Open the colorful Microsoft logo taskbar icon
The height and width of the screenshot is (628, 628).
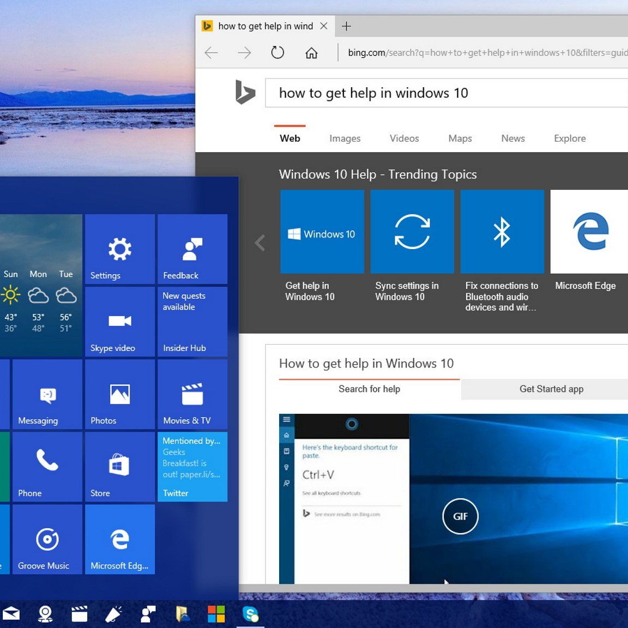[x=216, y=614]
